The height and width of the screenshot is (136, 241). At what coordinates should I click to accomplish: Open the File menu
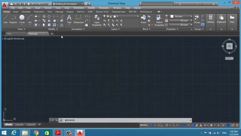(x=13, y=8)
